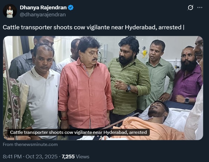This screenshot has width=209, height=162.
Task: Open the three-dot more options menu
Action: [x=200, y=8]
